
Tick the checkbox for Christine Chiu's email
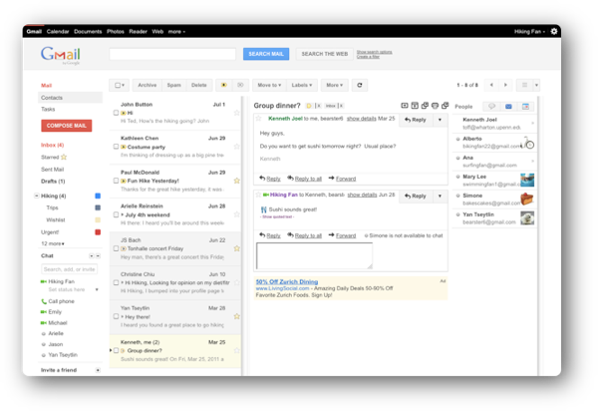116,282
